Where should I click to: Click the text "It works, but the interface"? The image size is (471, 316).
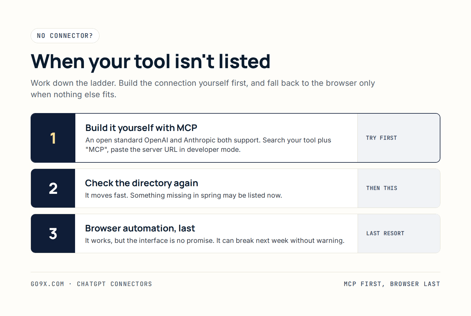215,241
